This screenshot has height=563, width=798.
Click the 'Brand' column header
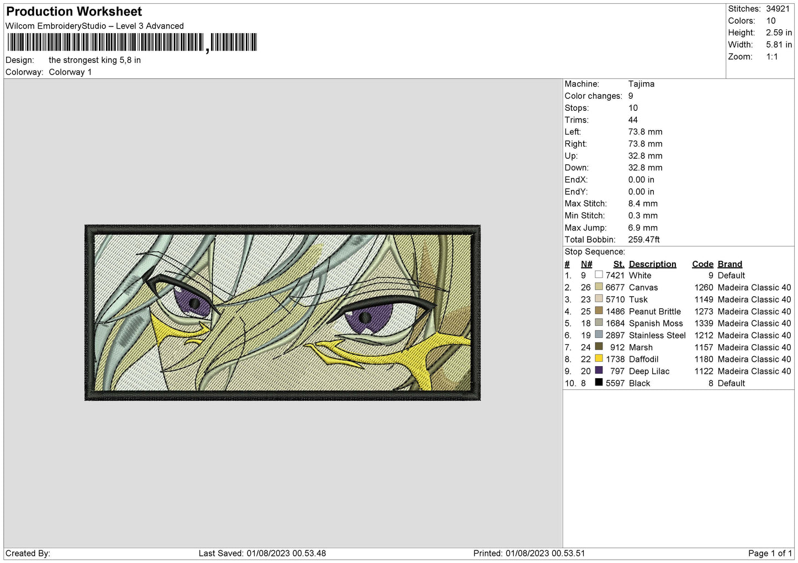730,264
